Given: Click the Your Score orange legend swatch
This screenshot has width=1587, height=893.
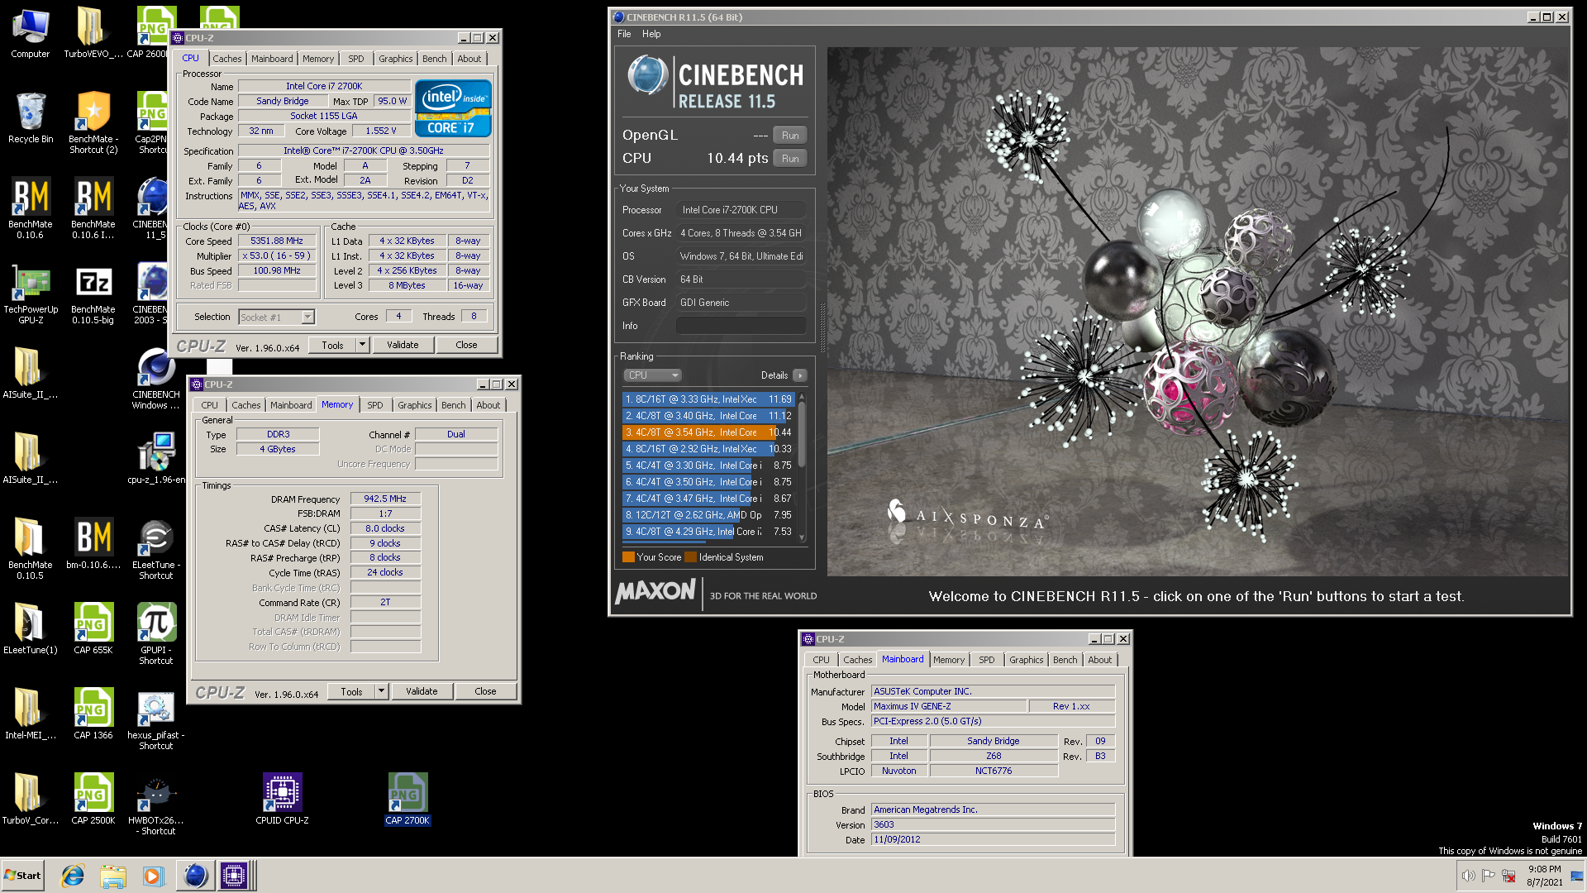Looking at the screenshot, I should click(x=628, y=557).
